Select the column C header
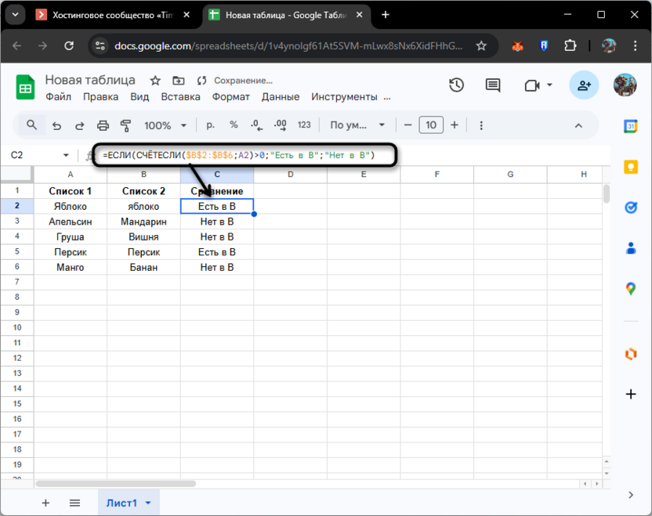Image resolution: width=652 pixels, height=516 pixels. (x=217, y=175)
